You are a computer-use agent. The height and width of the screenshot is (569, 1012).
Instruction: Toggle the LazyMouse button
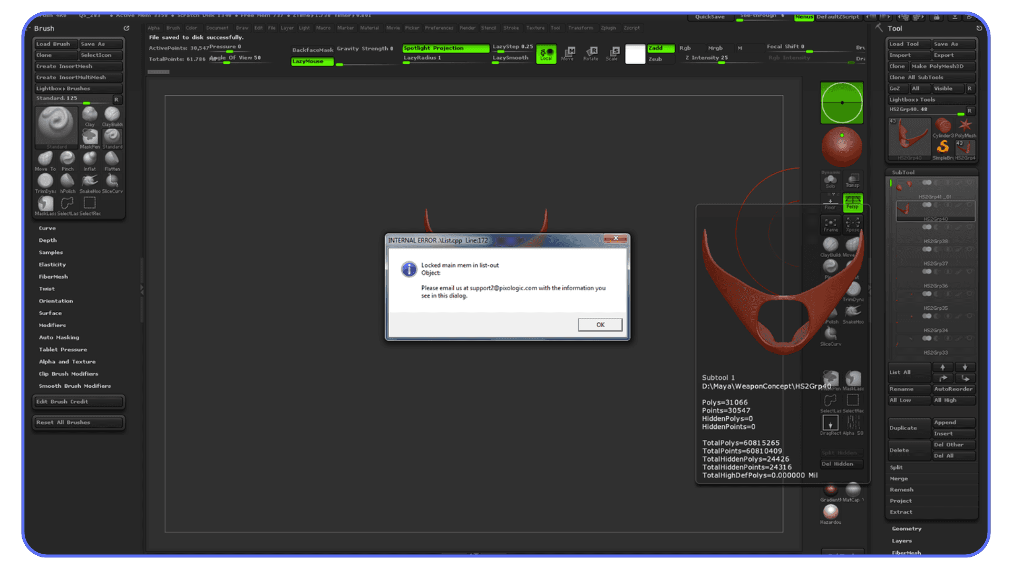pos(313,62)
